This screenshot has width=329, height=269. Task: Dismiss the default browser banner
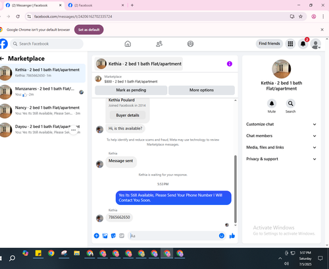322,30
